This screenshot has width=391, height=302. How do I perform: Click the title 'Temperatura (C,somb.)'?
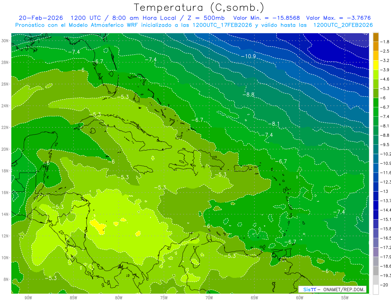pyautogui.click(x=199, y=8)
